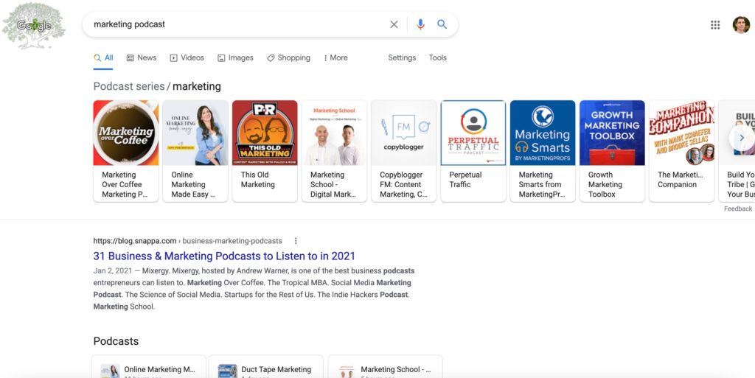Click 'Online Marketing Made Easy' card title

tap(194, 185)
